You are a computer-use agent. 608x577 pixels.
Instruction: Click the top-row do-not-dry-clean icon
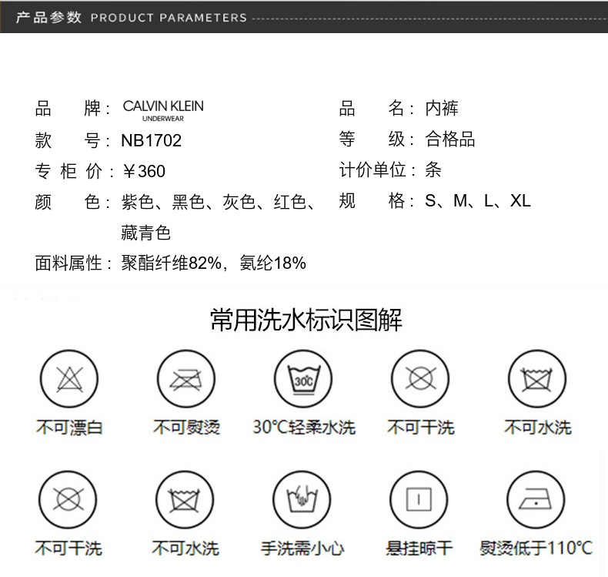419,379
